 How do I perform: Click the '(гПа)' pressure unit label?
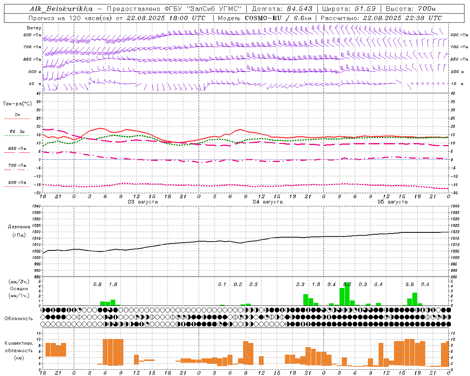tap(18, 235)
